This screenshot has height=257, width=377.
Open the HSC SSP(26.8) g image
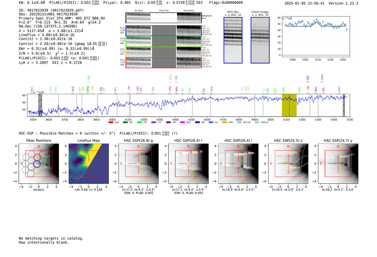point(139,164)
